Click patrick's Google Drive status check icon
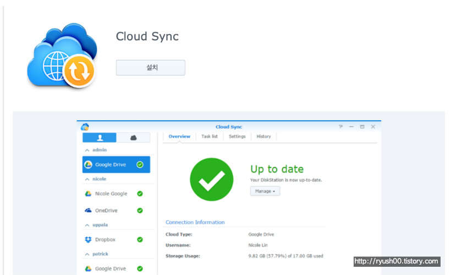Viewport: 451px width, 275px height. pos(140,268)
